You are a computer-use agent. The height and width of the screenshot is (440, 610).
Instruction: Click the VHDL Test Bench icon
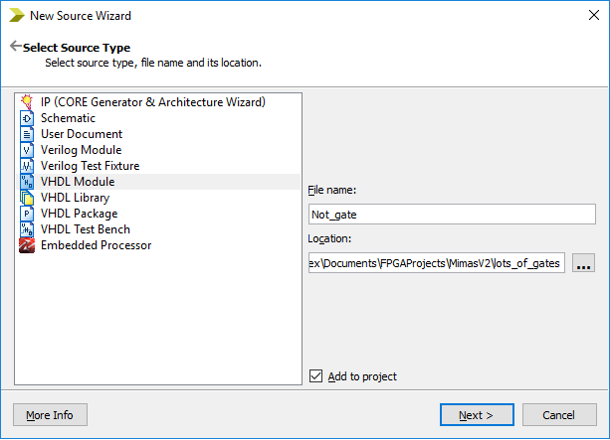(27, 229)
